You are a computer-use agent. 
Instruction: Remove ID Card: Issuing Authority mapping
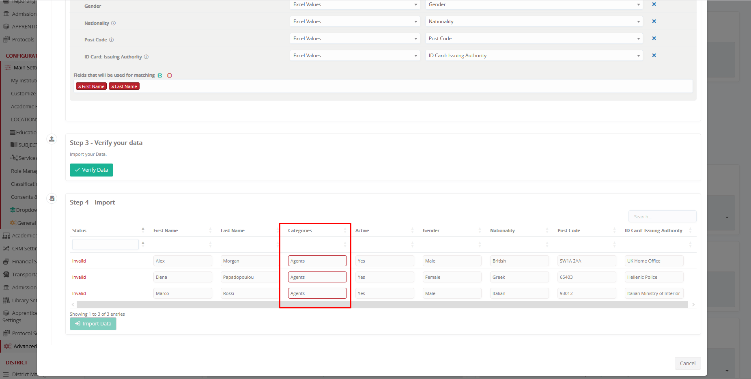[x=654, y=56]
